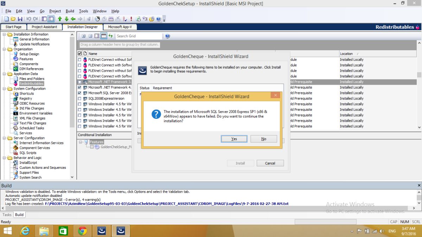Open the Tools menu
This screenshot has height=237, width=422.
[x=83, y=11]
